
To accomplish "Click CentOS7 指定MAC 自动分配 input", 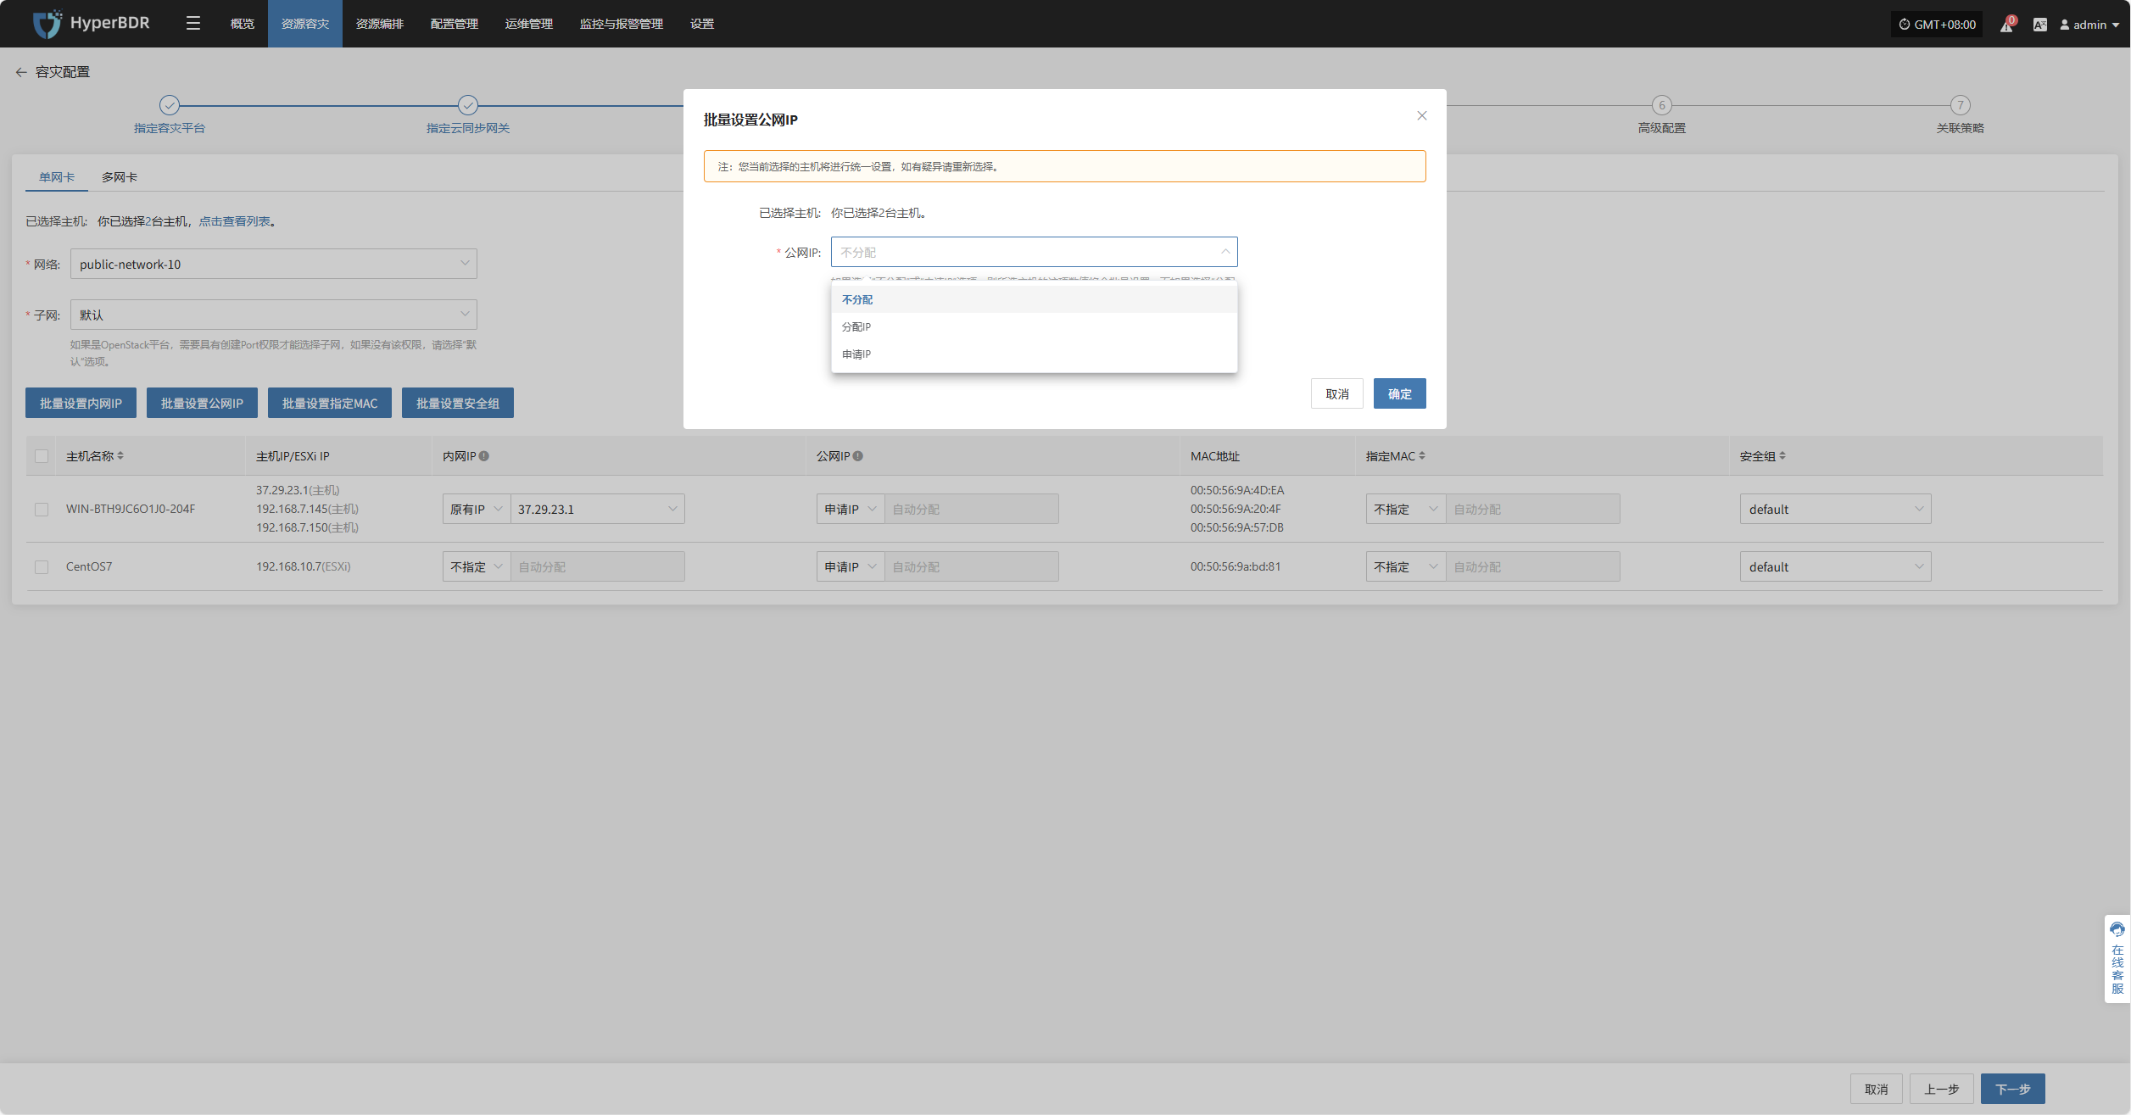I will coord(1532,566).
